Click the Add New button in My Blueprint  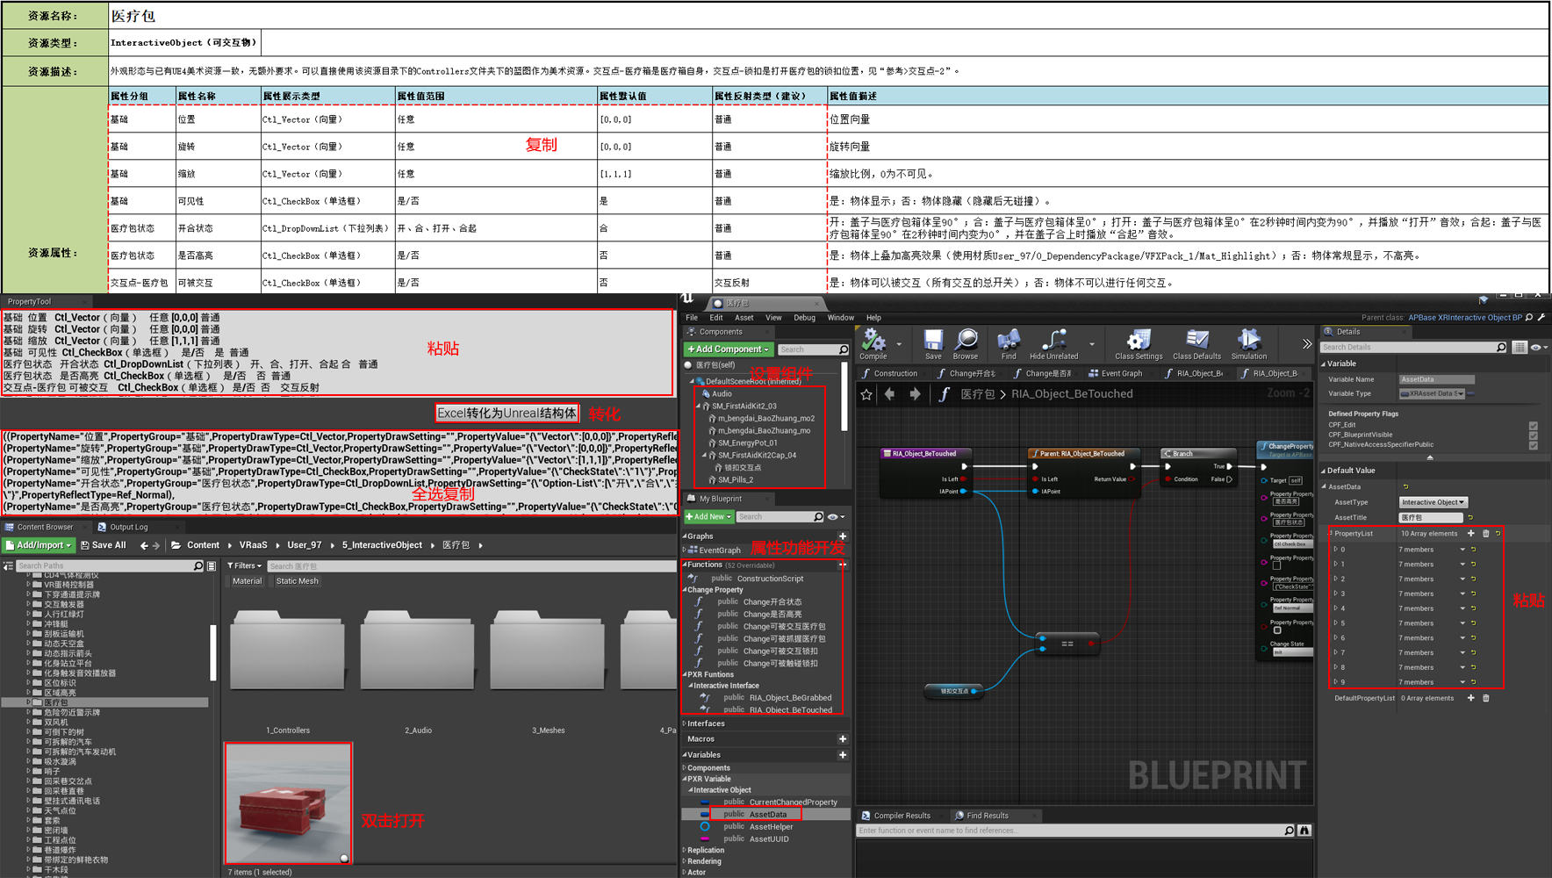click(708, 517)
